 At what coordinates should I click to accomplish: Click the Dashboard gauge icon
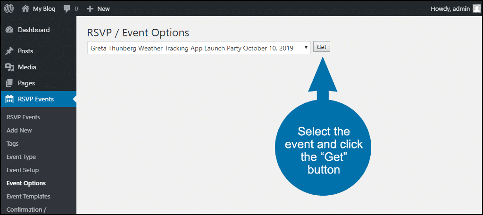[9, 30]
